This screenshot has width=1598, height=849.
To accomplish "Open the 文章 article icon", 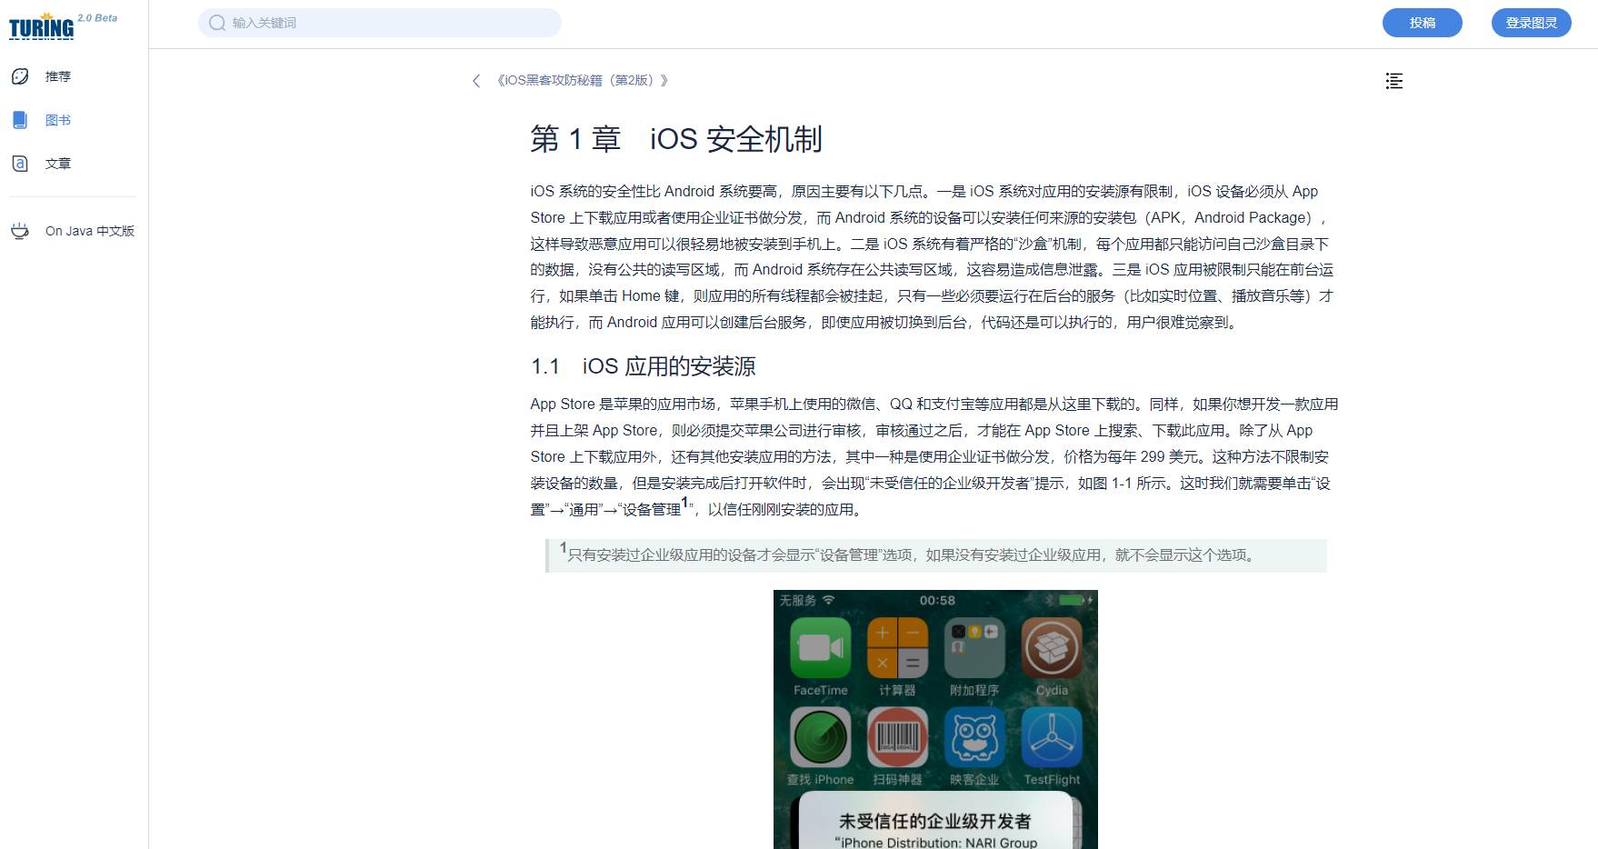I will pyautogui.click(x=20, y=164).
